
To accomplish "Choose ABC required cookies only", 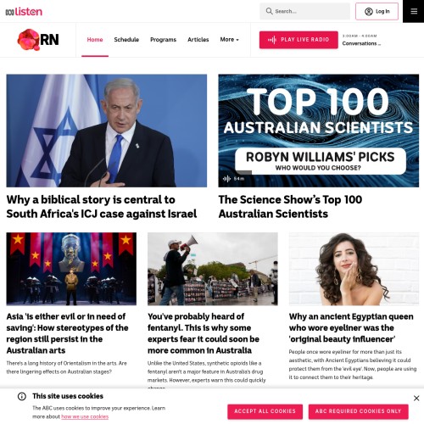I will (358, 411).
